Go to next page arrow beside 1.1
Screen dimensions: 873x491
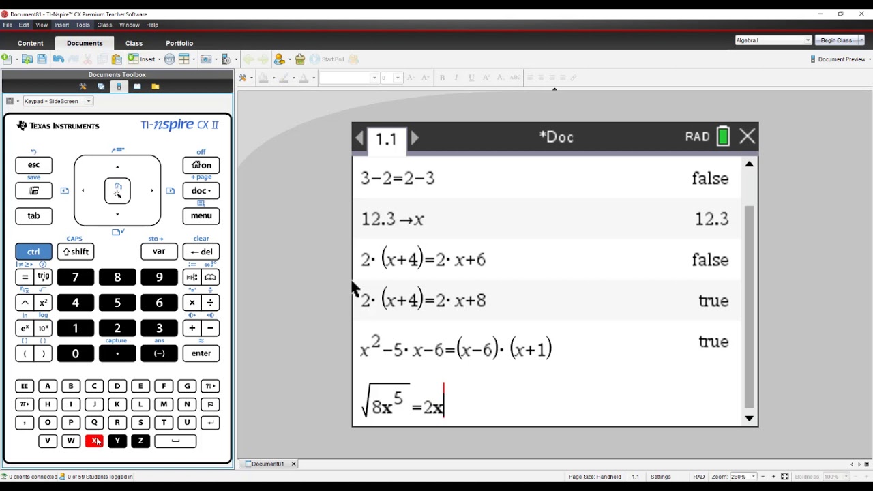[x=415, y=138]
